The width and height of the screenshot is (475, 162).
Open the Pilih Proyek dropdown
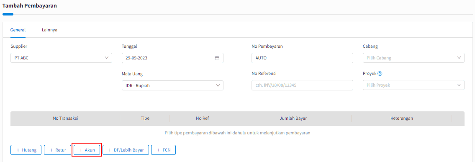point(413,85)
